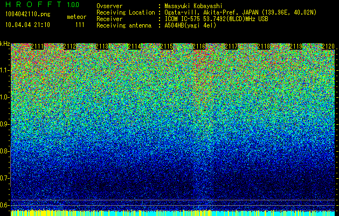Click the 2115 time marker
Image resolution: width=339 pixels, height=216 pixels.
click(x=167, y=46)
